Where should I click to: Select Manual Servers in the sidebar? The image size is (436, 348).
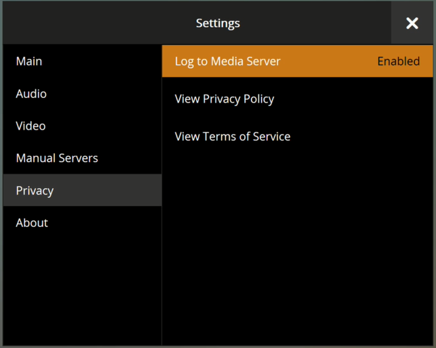(x=57, y=158)
